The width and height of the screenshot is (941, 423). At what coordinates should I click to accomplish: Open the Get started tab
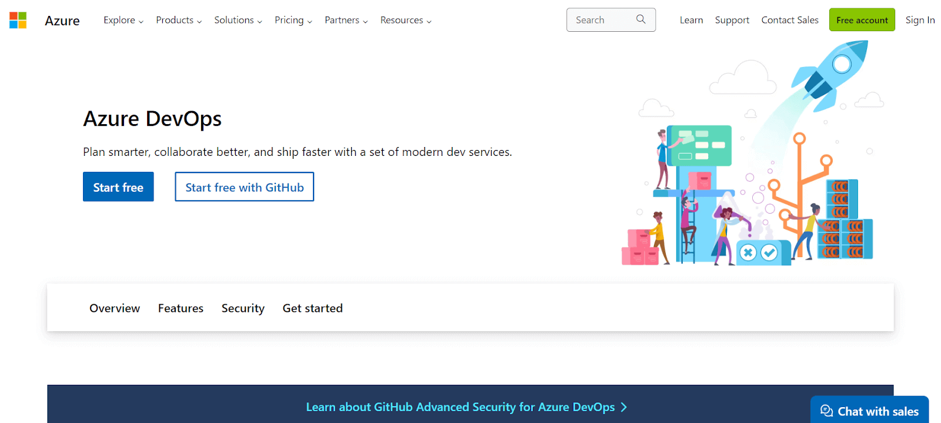point(312,308)
